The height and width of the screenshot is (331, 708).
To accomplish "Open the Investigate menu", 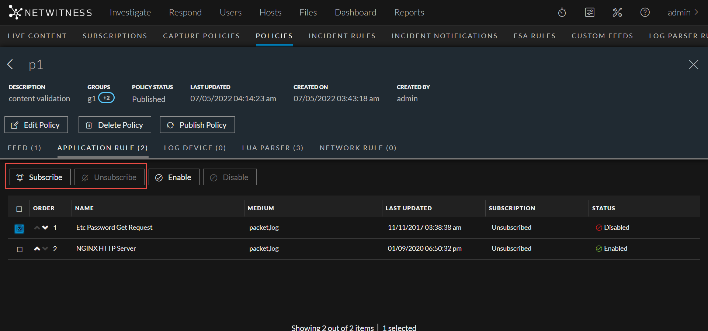I will pos(130,13).
